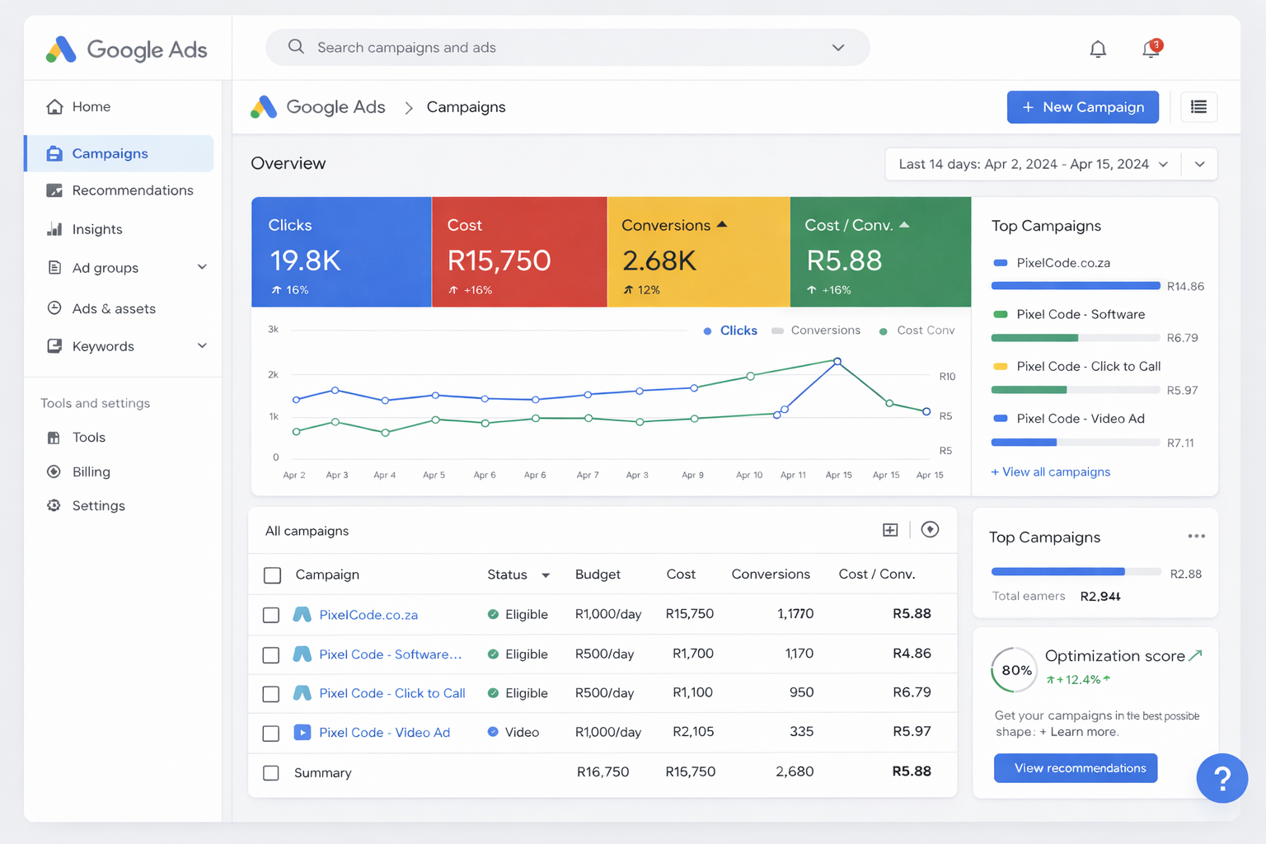Click the add column icon in All campaigns

[890, 530]
